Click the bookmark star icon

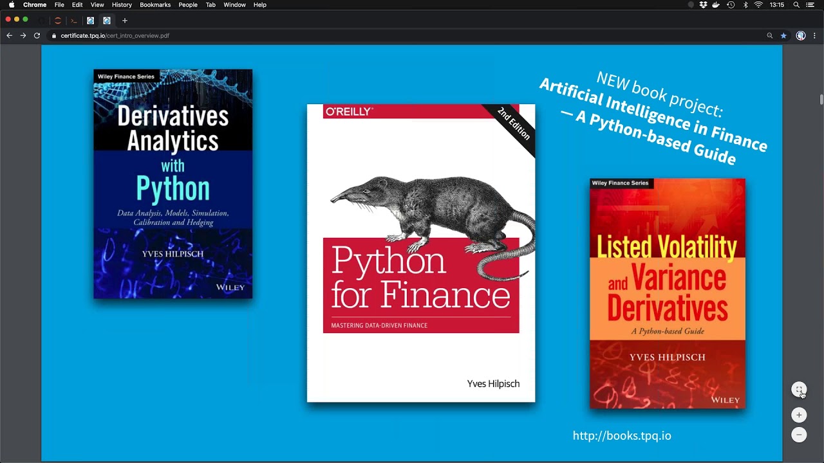783,36
